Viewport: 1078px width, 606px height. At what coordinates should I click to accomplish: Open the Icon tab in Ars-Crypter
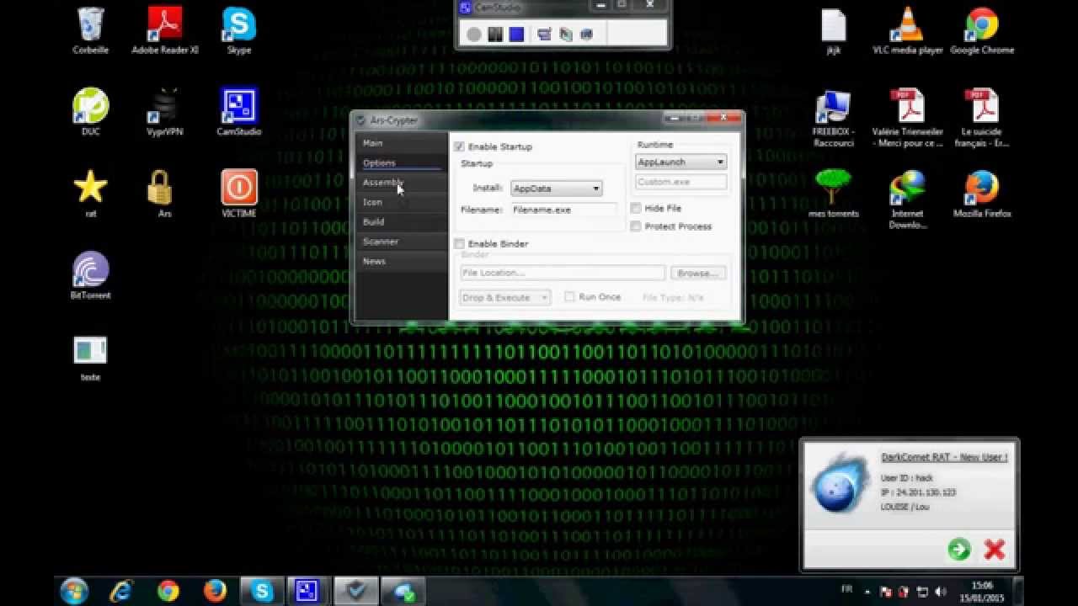tap(401, 202)
